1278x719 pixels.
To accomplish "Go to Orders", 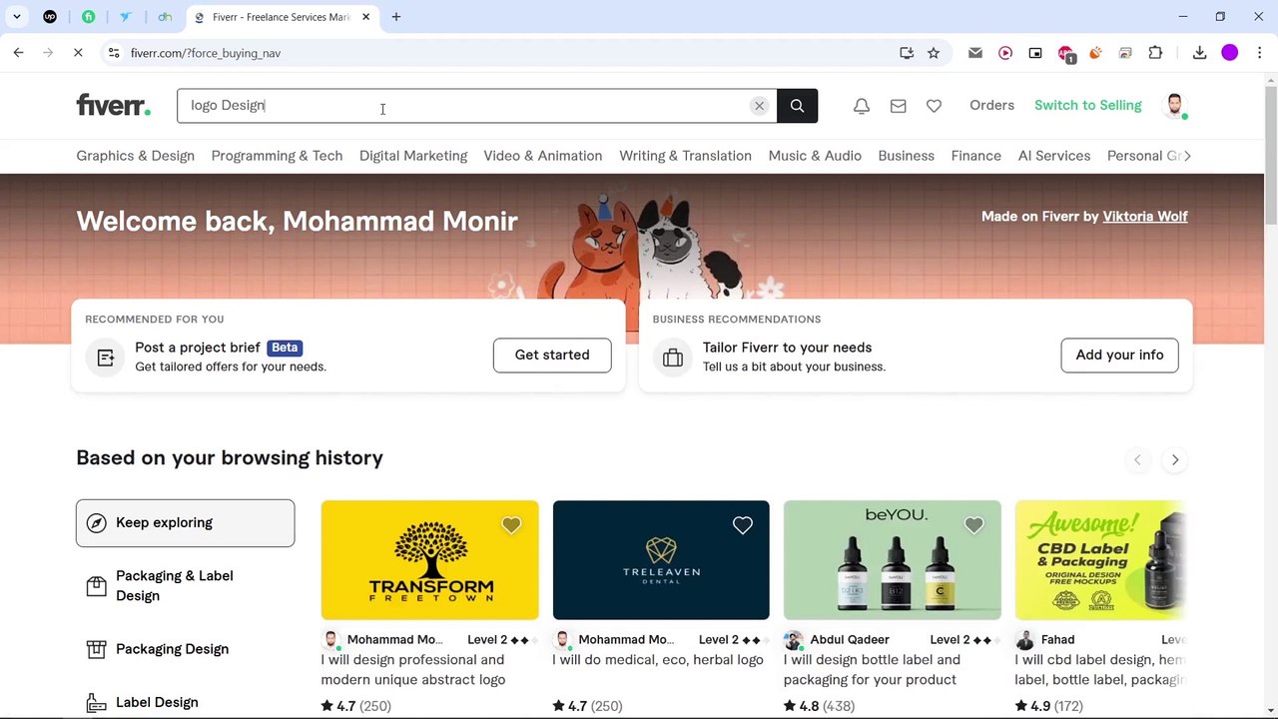I will click(991, 105).
